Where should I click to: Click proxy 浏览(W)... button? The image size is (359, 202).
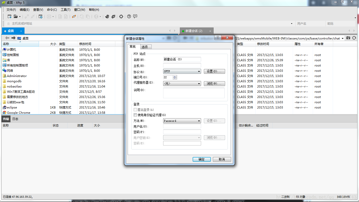point(214,83)
